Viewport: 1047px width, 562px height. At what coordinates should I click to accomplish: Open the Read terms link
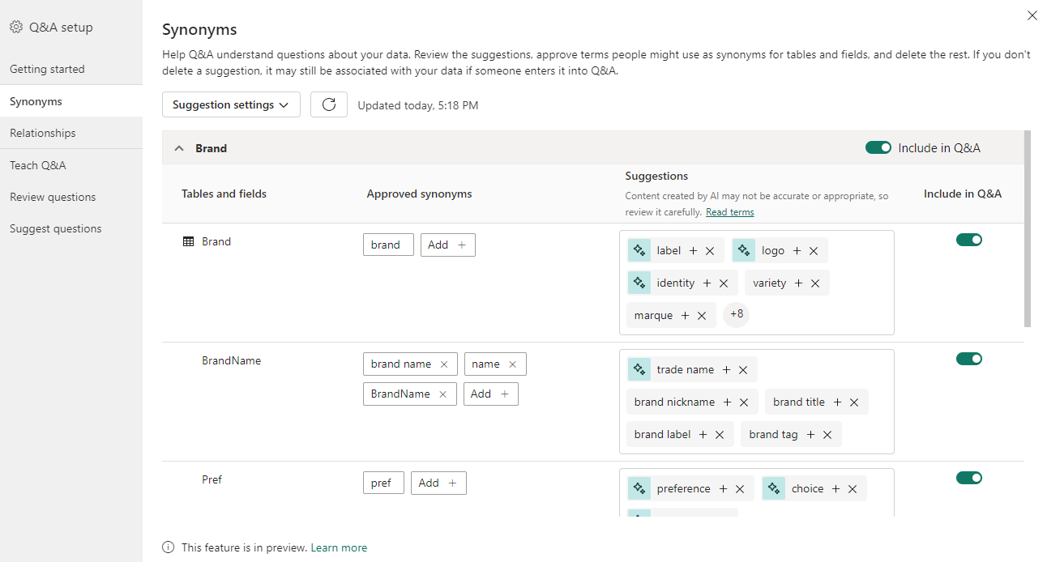click(729, 211)
